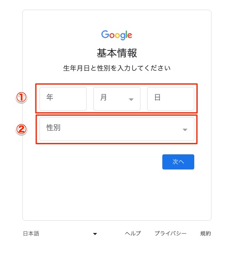
Task: Click the 性別 placeholder label text
Action: pyautogui.click(x=53, y=127)
